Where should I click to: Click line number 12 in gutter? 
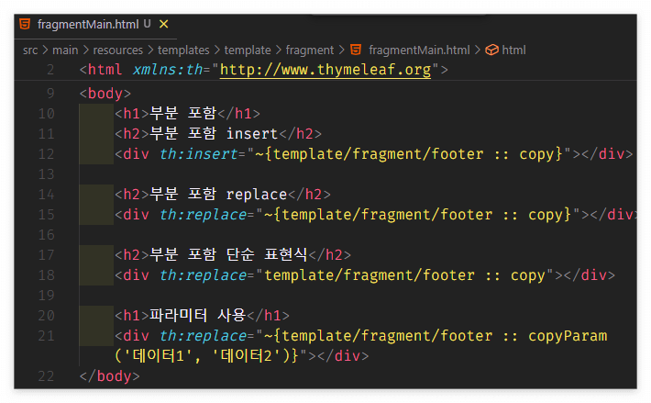pos(46,154)
